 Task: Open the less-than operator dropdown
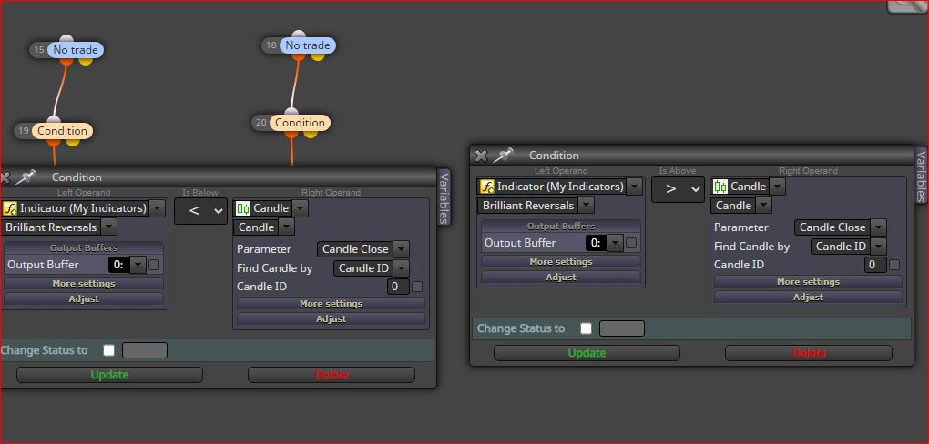click(x=201, y=211)
